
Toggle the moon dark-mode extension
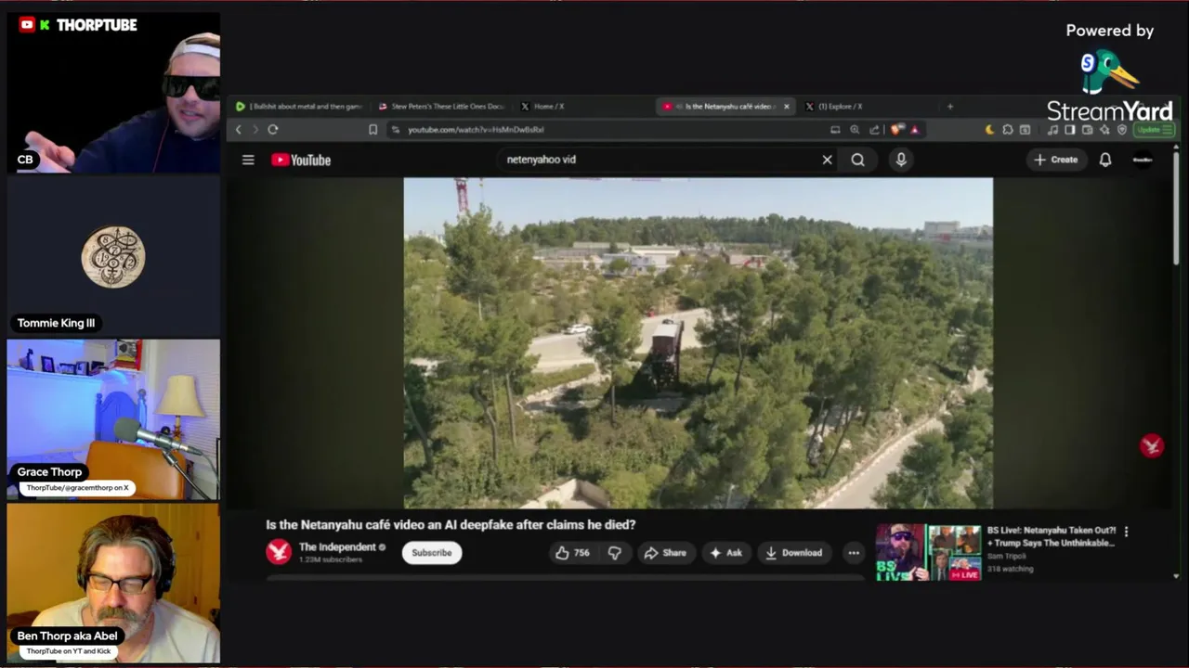989,130
